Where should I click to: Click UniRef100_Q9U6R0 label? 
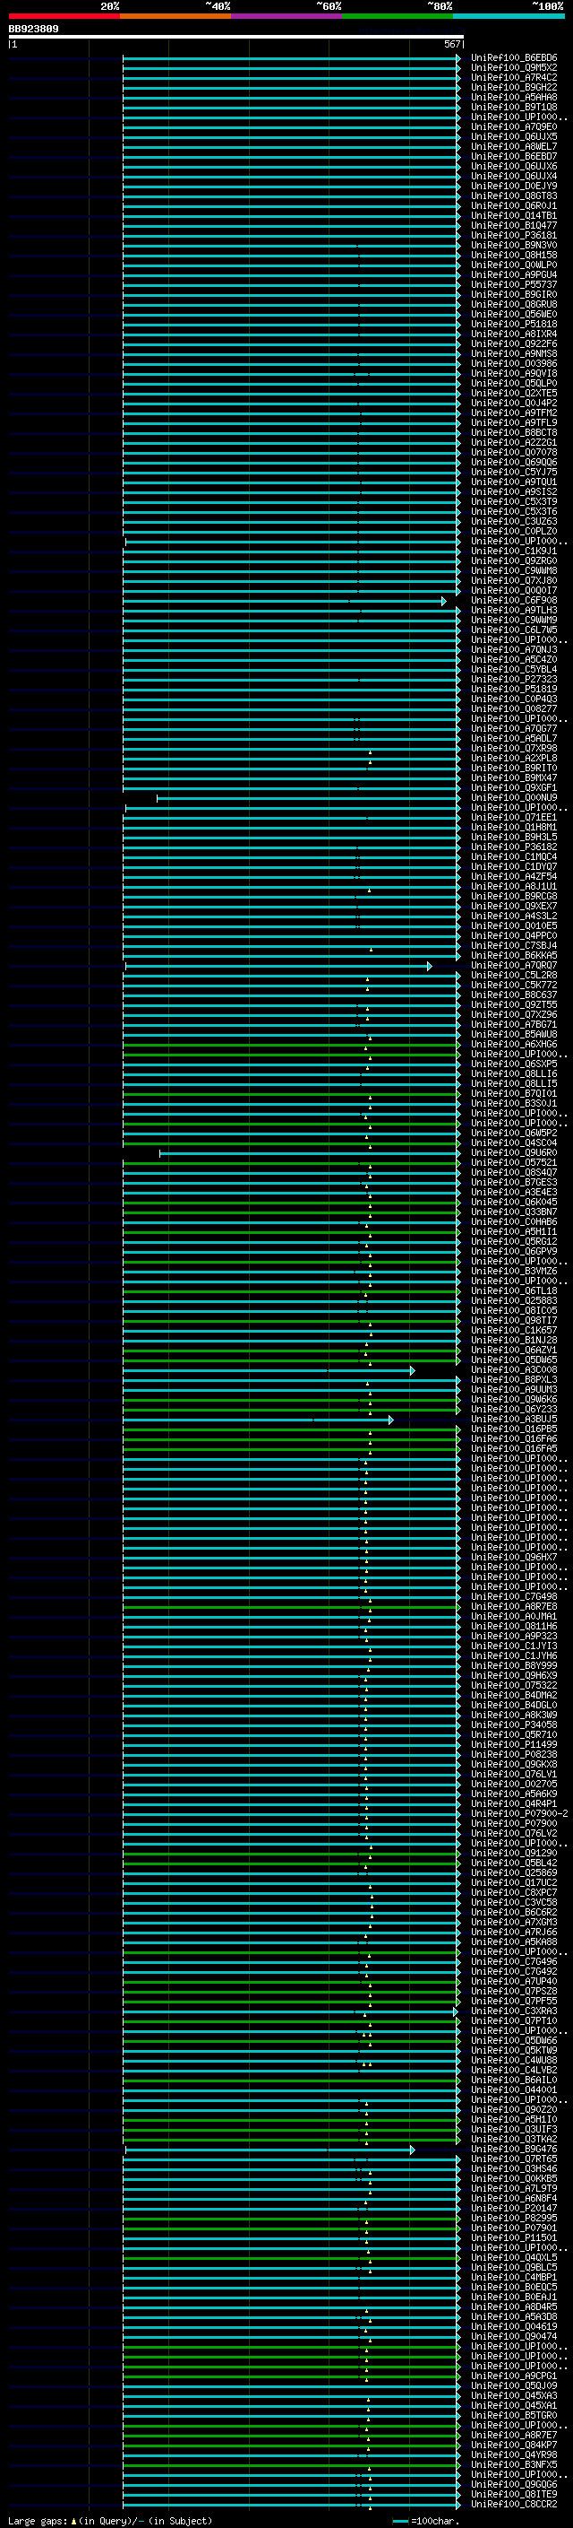coord(514,1153)
